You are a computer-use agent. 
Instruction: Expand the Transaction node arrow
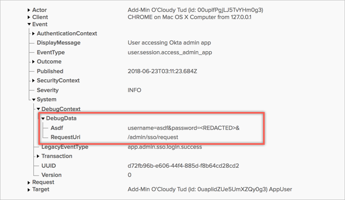pyautogui.click(x=38, y=156)
